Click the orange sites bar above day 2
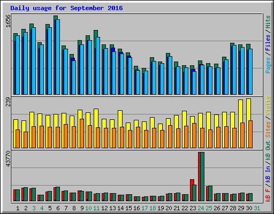Screen dimensions: 274x214 tap(26, 140)
